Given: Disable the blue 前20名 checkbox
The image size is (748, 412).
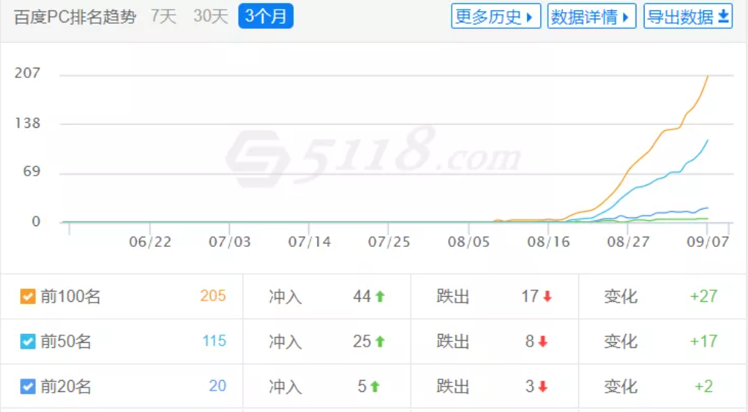Looking at the screenshot, I should click(x=28, y=386).
